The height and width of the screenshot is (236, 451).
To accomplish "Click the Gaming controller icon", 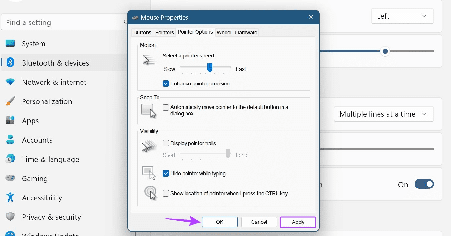I will click(x=10, y=178).
